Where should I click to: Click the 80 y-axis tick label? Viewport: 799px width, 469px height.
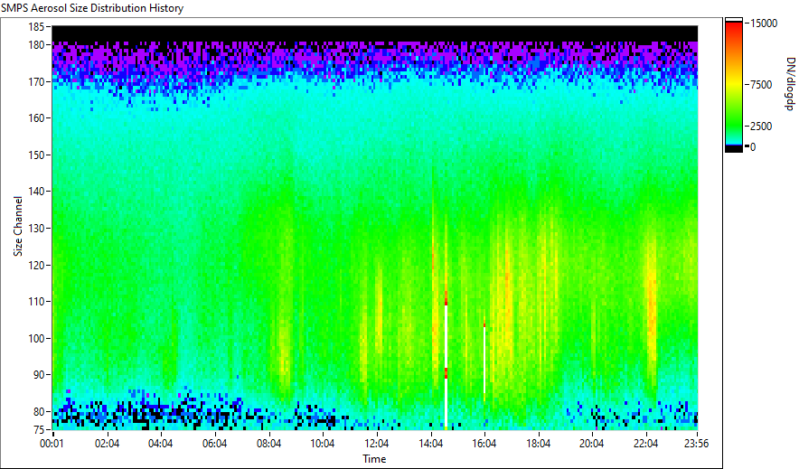(x=39, y=412)
